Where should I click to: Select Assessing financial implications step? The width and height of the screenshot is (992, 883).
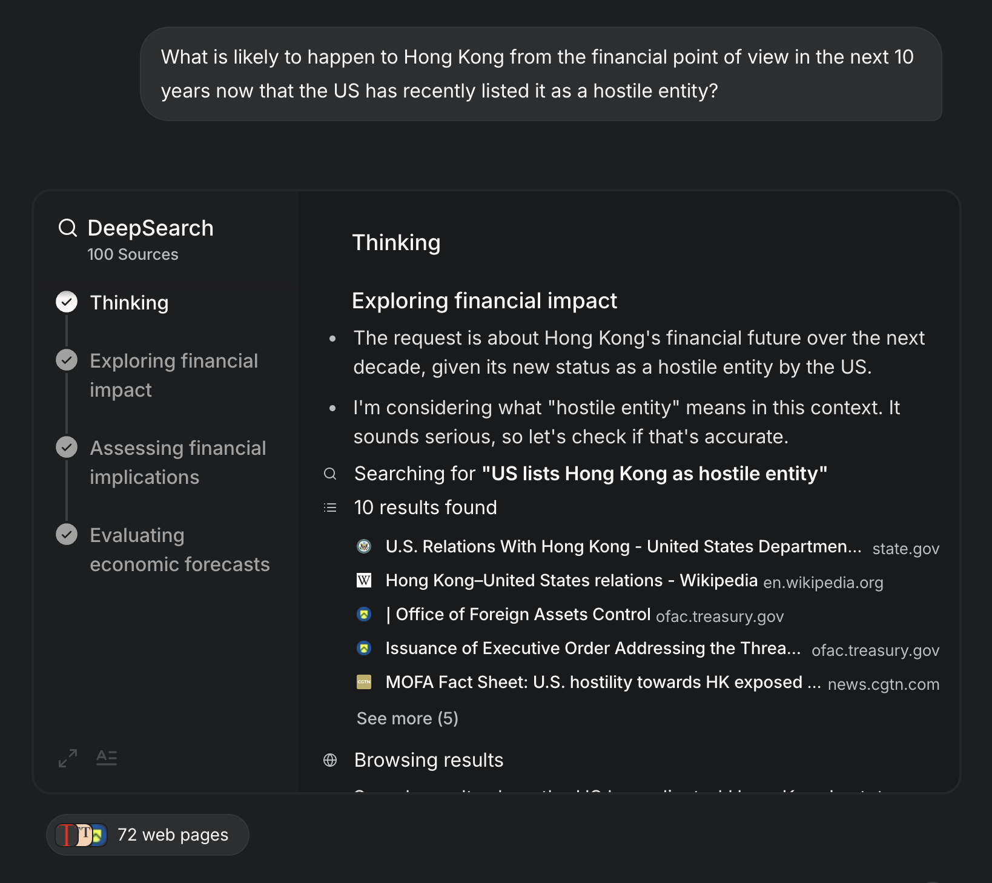178,463
